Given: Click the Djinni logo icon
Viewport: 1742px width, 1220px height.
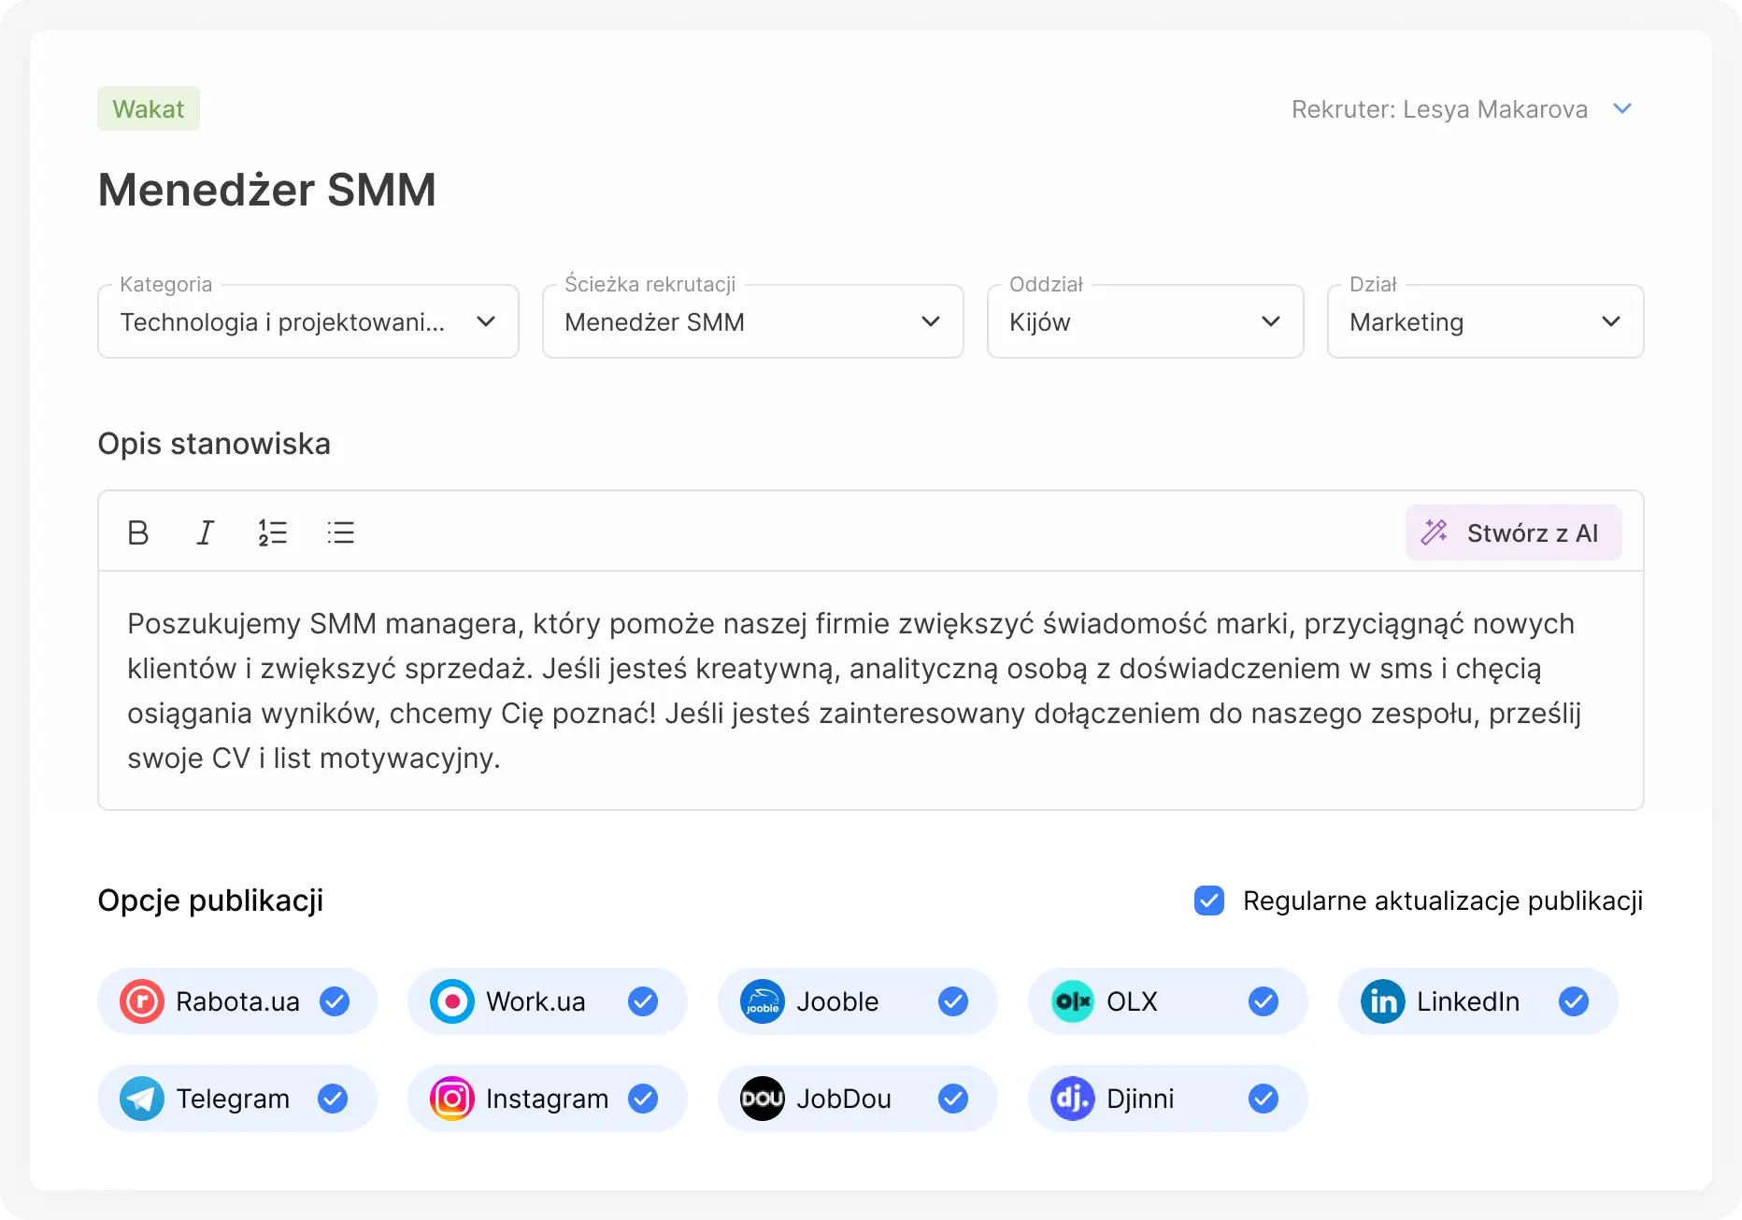Looking at the screenshot, I should tap(1072, 1099).
